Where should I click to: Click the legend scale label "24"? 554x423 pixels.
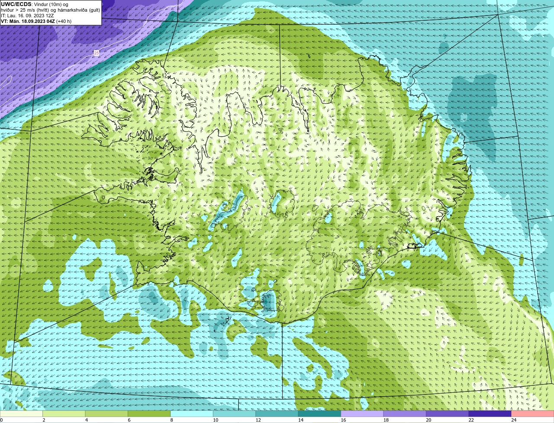(514, 420)
